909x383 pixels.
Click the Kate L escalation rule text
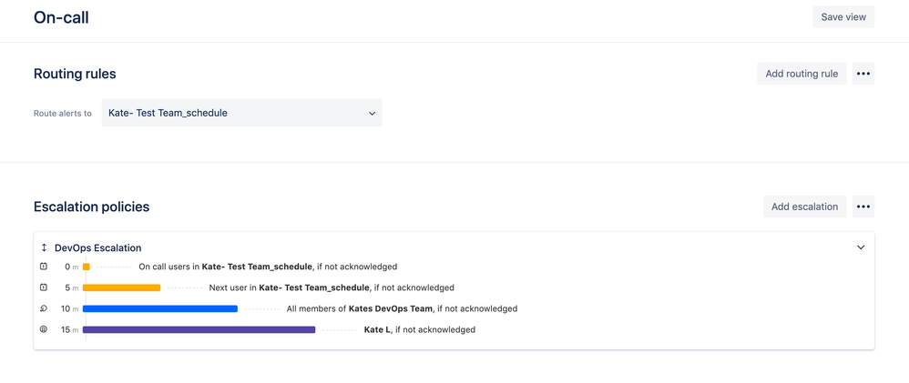(x=420, y=329)
